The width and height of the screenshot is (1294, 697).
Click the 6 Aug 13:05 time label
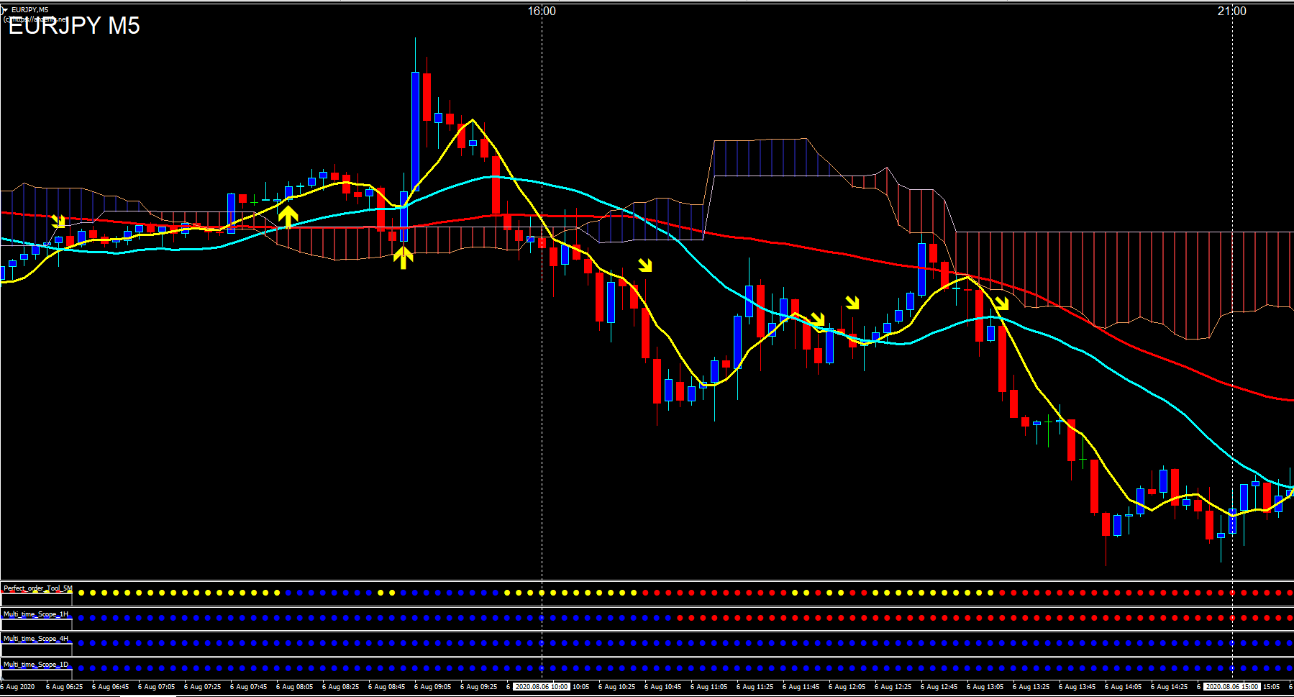(987, 687)
